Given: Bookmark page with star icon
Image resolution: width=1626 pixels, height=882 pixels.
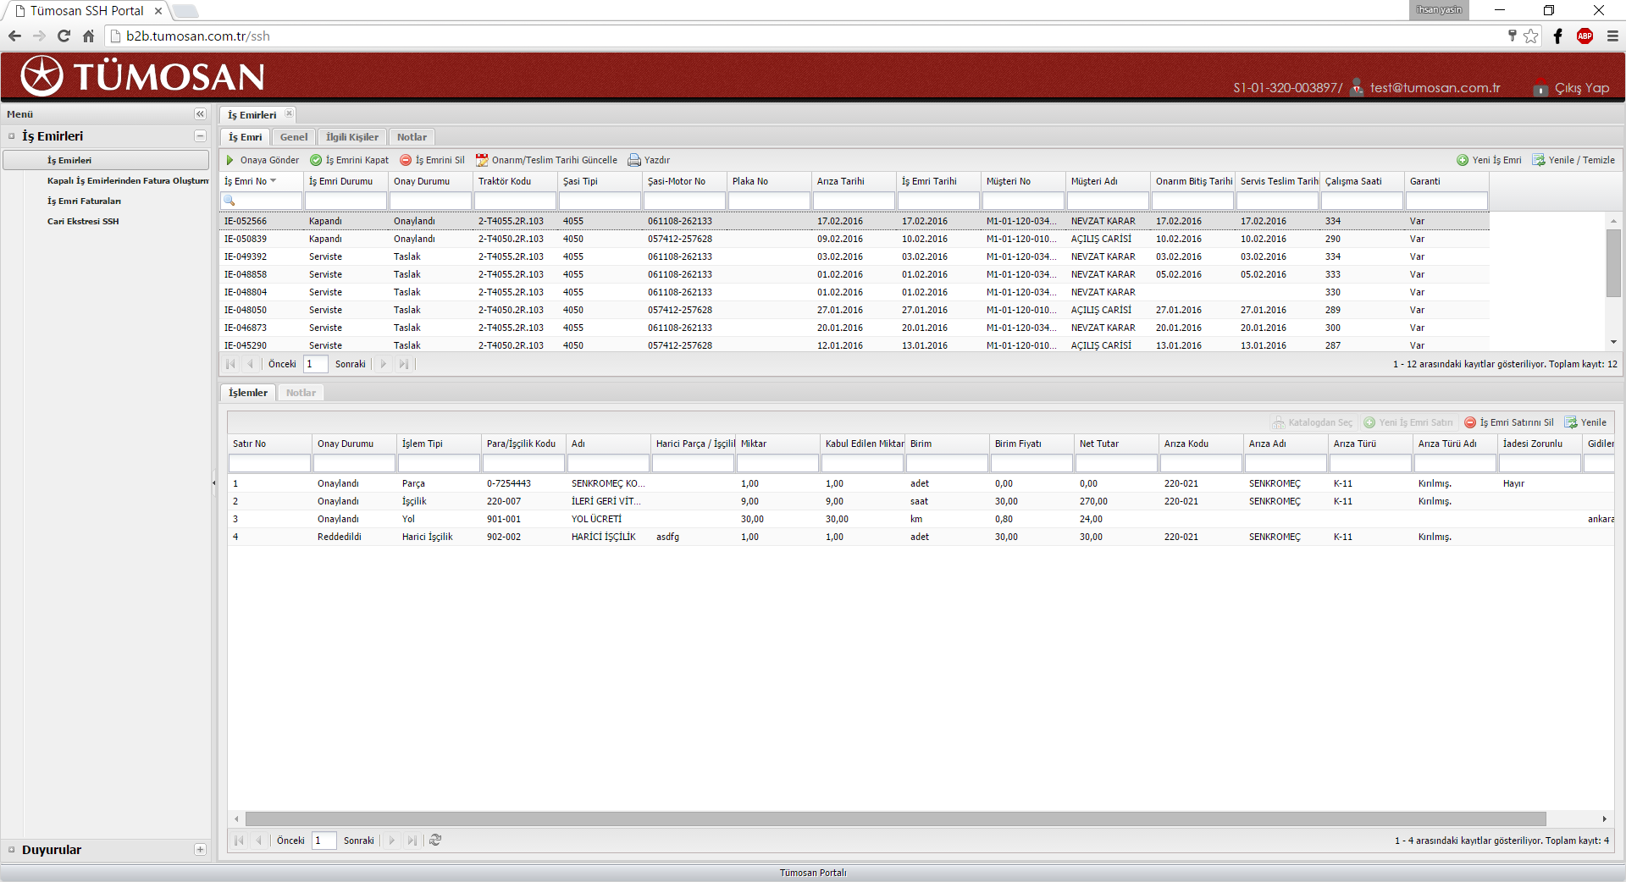Looking at the screenshot, I should pos(1531,36).
